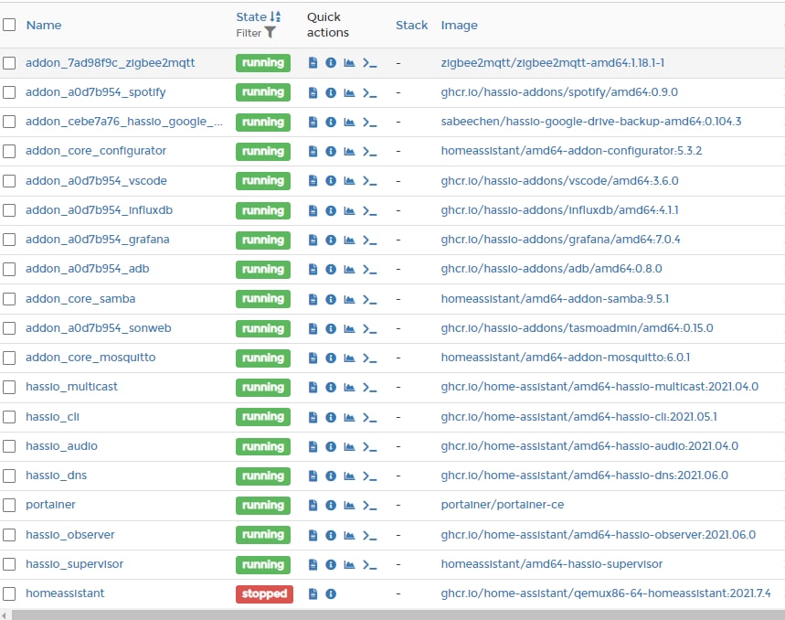This screenshot has height=620, width=785.
Task: Open stats chart icon for hassio_observer
Action: click(349, 535)
